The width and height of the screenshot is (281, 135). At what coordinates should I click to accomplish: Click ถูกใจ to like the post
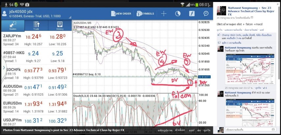click(x=219, y=30)
